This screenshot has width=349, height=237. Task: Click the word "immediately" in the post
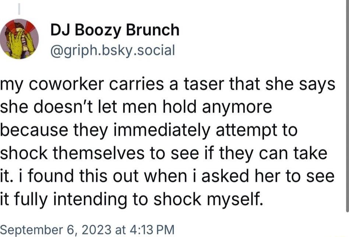click(x=162, y=131)
